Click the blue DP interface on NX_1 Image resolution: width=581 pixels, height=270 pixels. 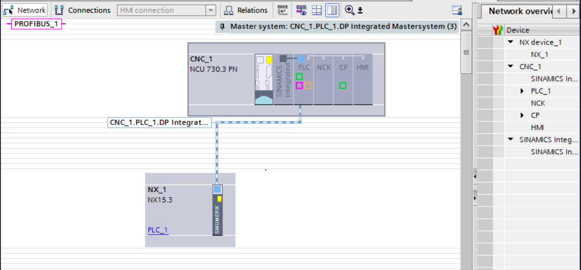tap(217, 189)
